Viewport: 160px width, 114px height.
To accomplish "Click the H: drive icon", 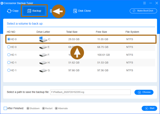I will [43, 63].
